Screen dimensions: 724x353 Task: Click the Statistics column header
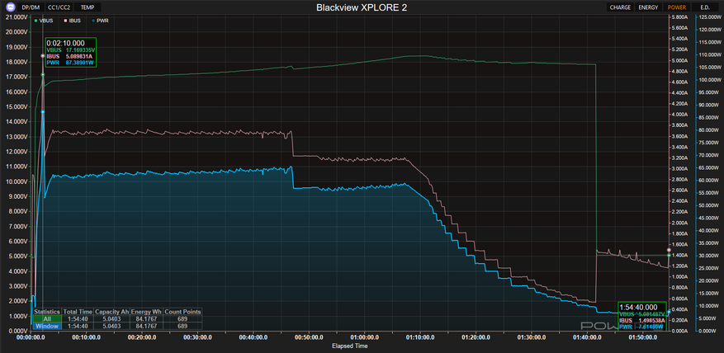tap(46, 312)
